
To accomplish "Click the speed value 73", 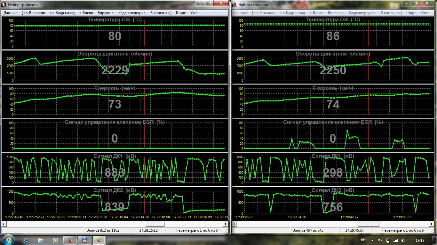I will point(115,104).
